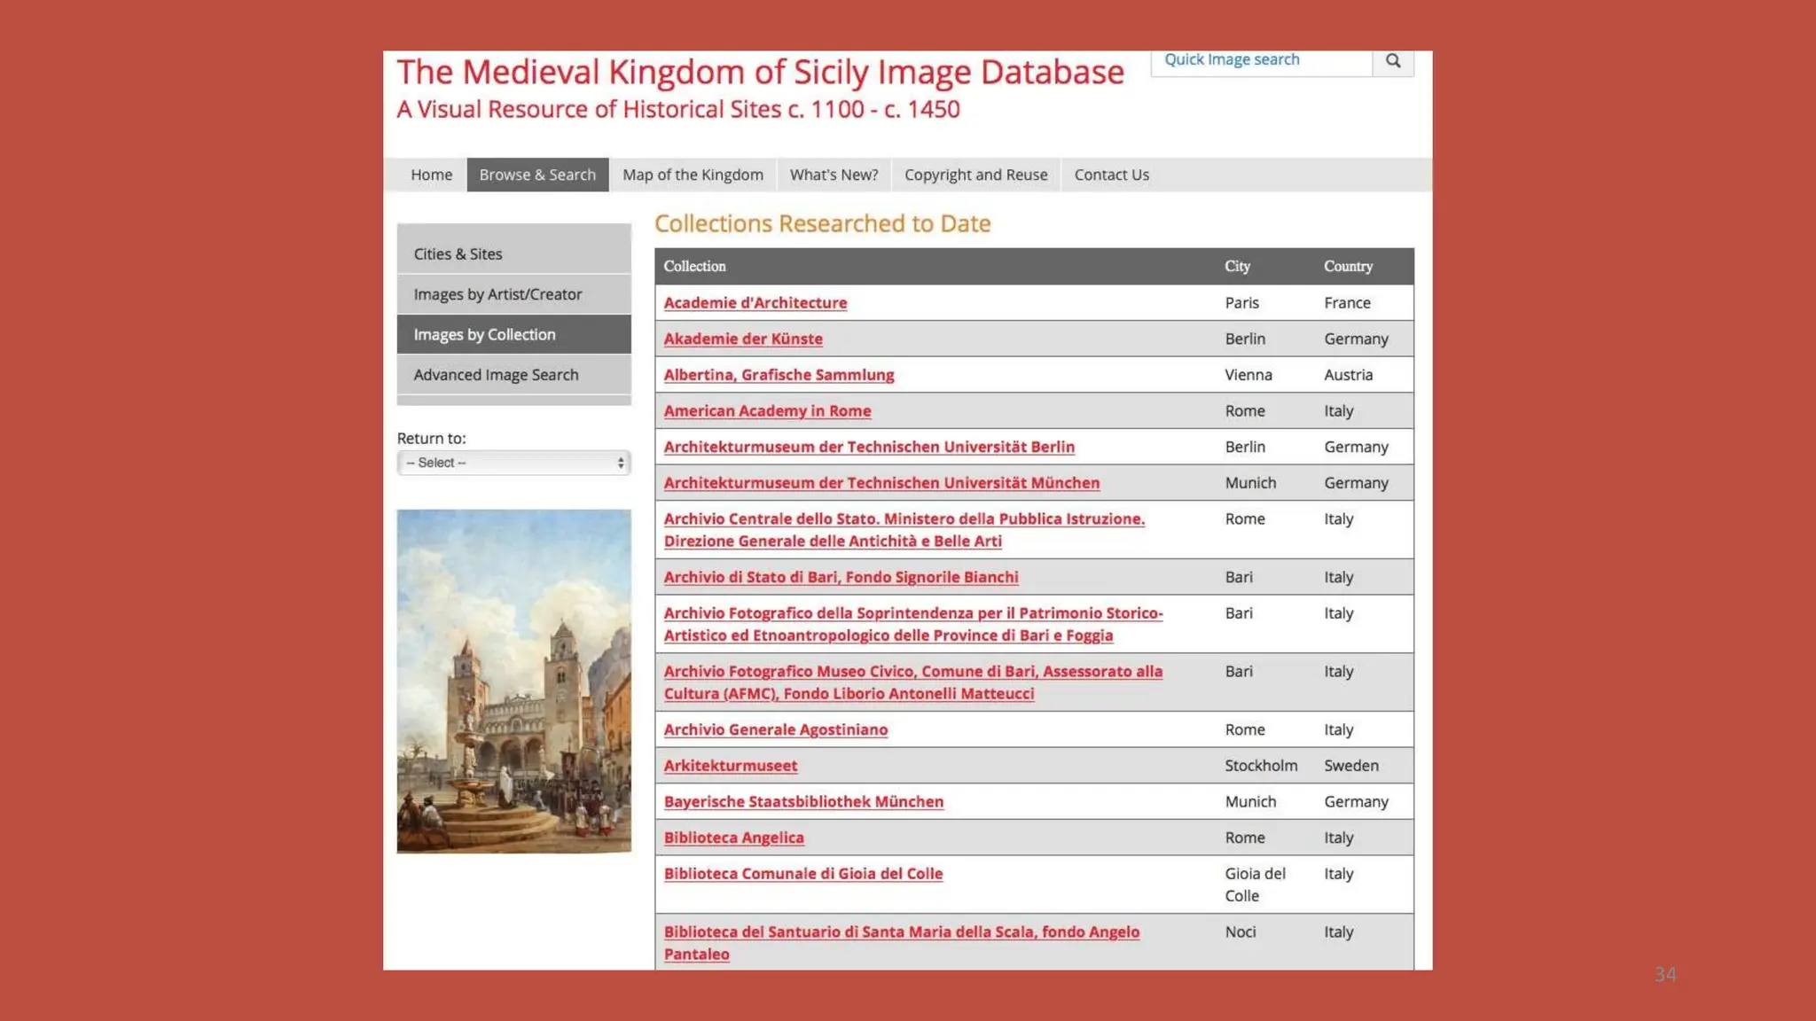
Task: Click the Collection column header
Action: coord(694,267)
